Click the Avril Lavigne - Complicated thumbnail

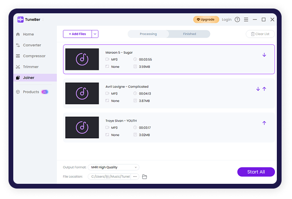[82, 94]
